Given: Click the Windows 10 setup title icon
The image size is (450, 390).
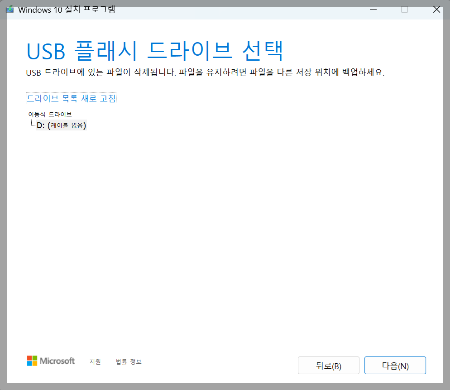Looking at the screenshot, I should point(10,10).
